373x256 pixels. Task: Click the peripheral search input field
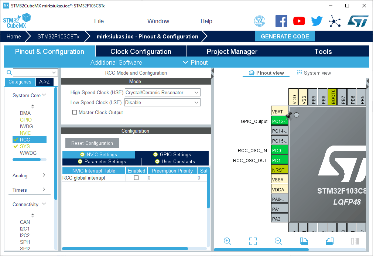[32, 72]
